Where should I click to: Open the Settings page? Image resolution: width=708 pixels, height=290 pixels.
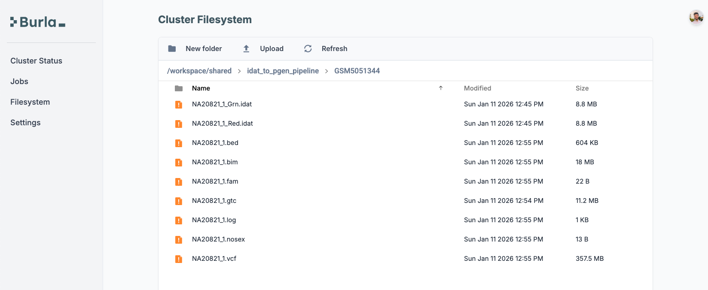25,123
